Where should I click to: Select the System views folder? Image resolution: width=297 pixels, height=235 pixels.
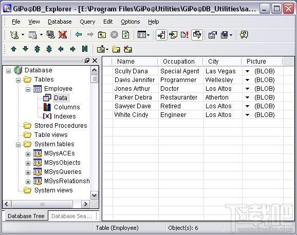coord(53,190)
